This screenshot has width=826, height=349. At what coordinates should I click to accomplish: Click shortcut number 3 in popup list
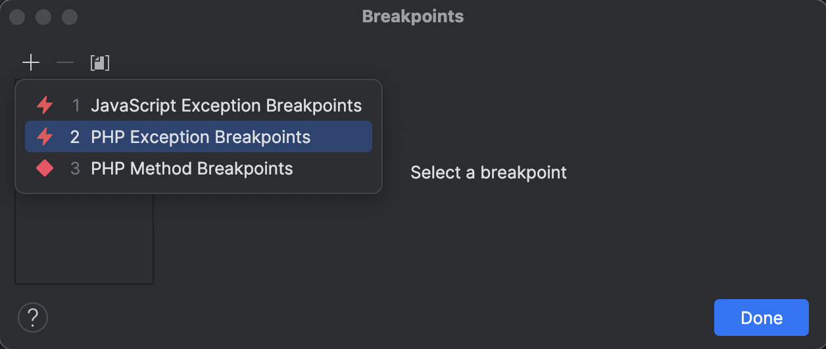click(x=75, y=169)
